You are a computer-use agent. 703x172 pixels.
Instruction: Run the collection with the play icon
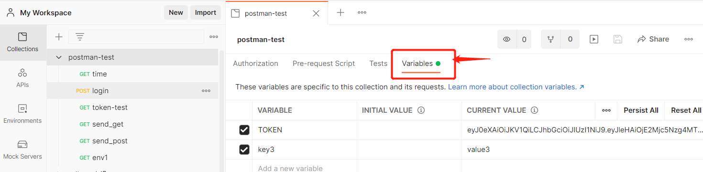(594, 39)
